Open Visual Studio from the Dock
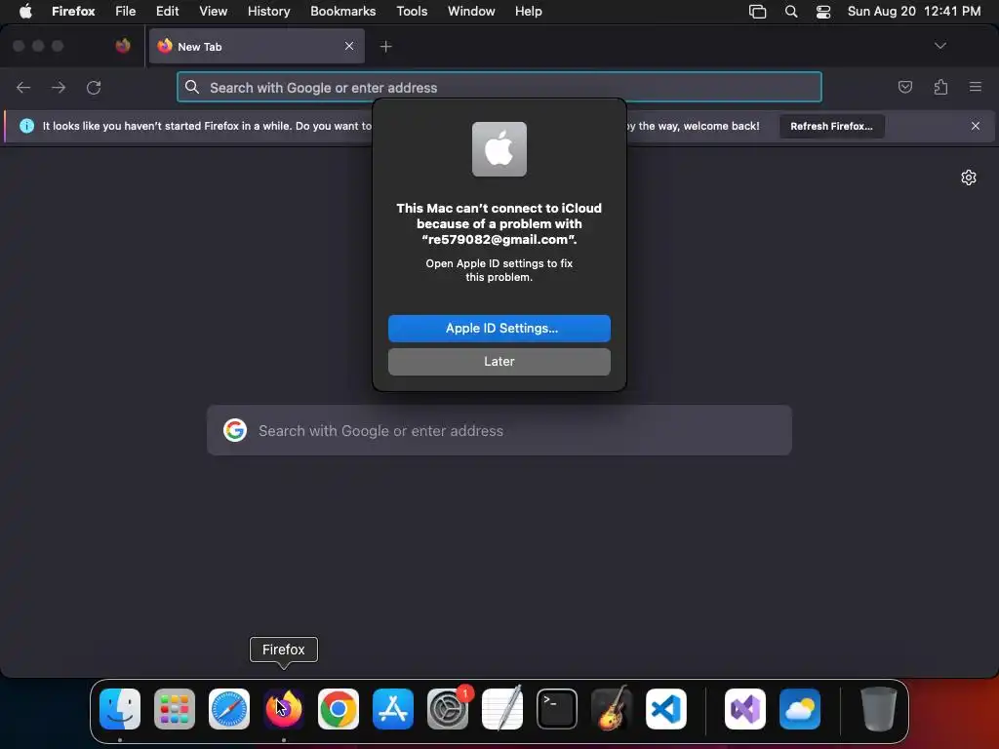Viewport: 999px width, 749px height. coord(745,709)
